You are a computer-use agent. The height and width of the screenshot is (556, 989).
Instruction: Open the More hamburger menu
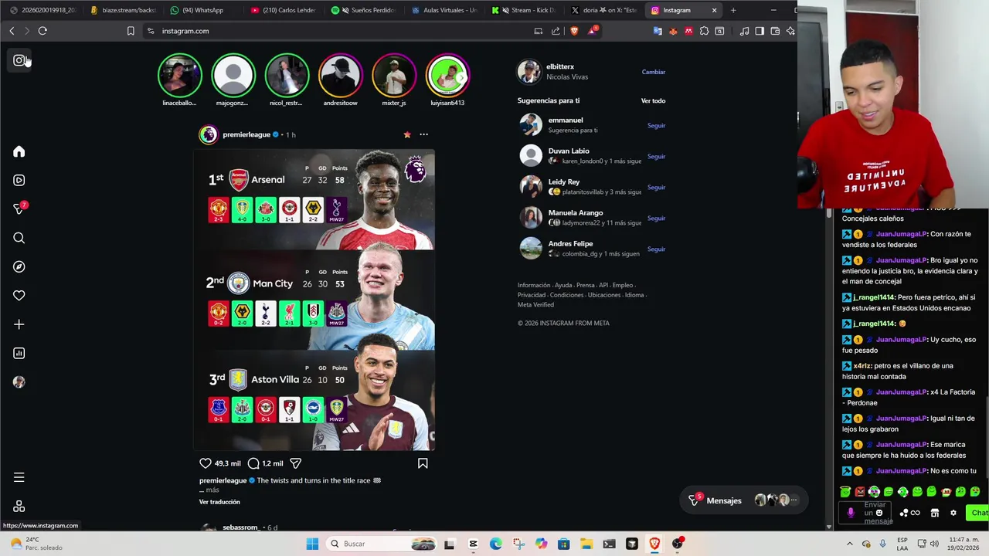coord(19,477)
